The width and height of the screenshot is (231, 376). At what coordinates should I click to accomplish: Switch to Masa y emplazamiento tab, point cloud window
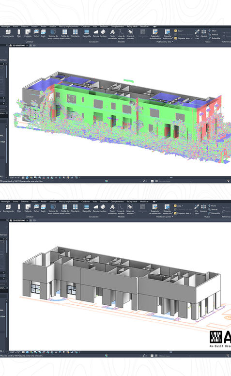(x=69, y=27)
